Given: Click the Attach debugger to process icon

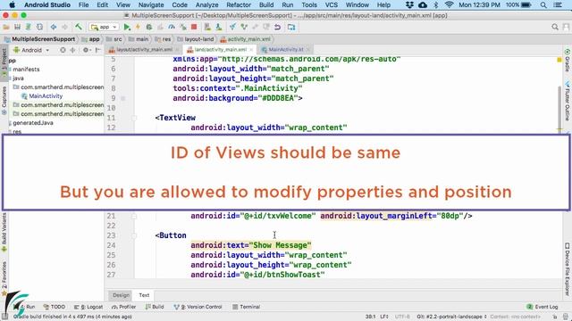Looking at the screenshot, I should pyautogui.click(x=182, y=27).
